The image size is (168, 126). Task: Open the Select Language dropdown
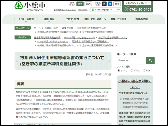pyautogui.click(x=103, y=10)
